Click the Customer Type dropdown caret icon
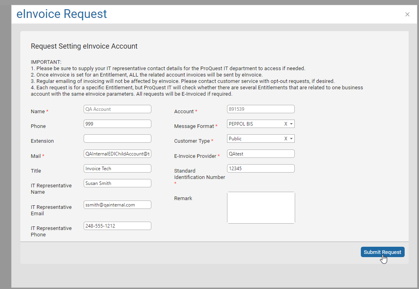This screenshot has height=289, width=419. coord(292,138)
